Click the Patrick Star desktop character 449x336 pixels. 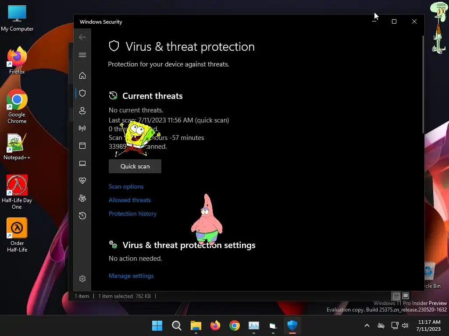(x=207, y=220)
